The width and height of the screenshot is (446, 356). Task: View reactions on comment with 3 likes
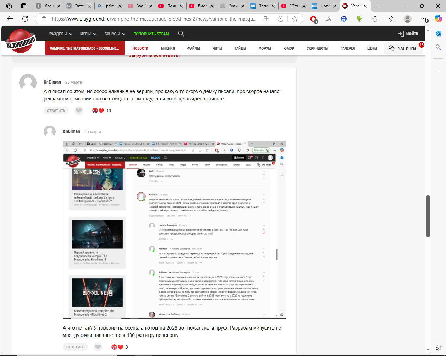120,347
